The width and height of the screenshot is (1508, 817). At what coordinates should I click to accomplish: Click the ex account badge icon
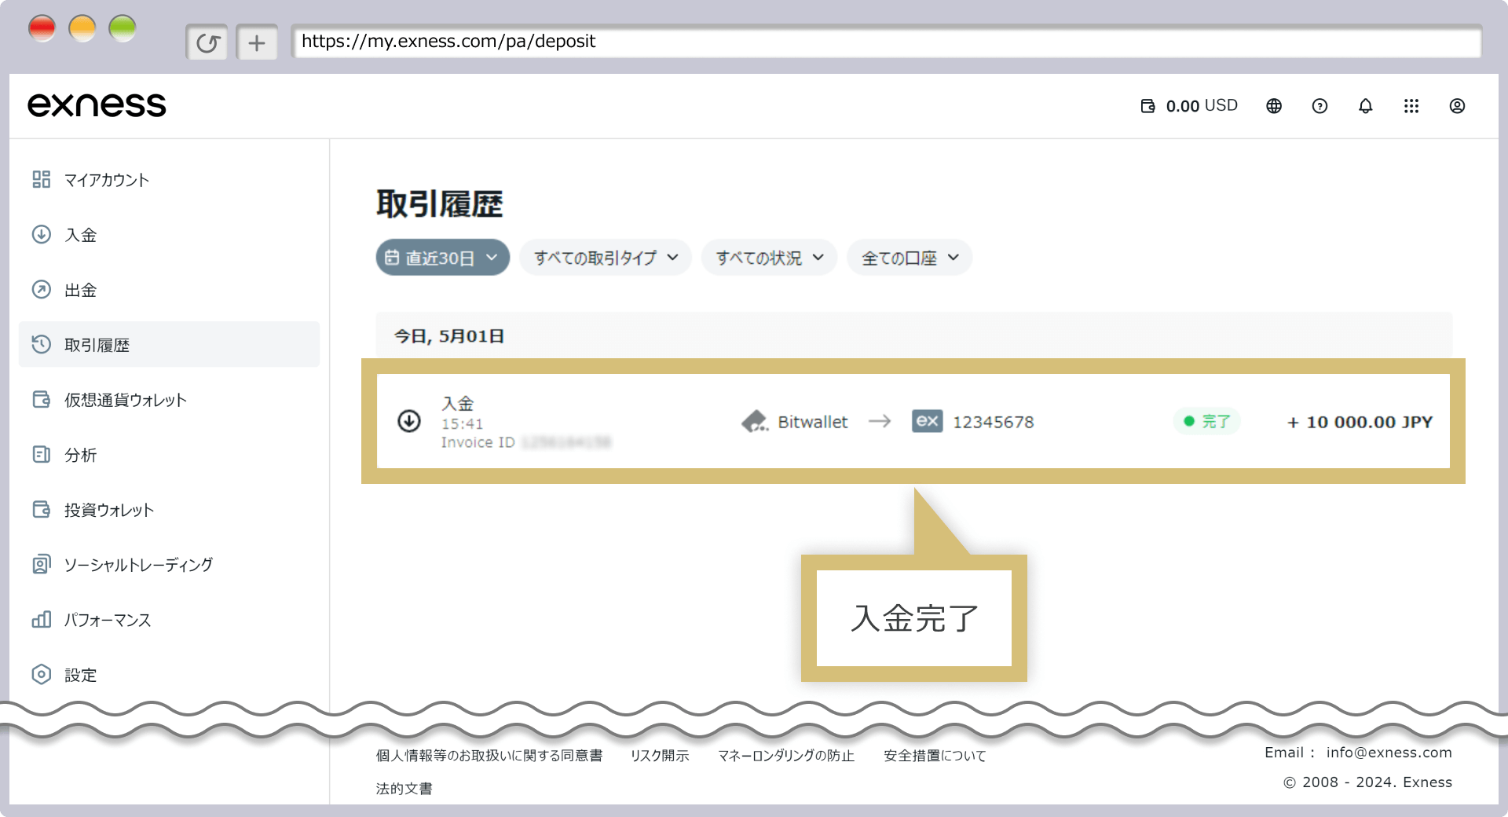tap(927, 422)
